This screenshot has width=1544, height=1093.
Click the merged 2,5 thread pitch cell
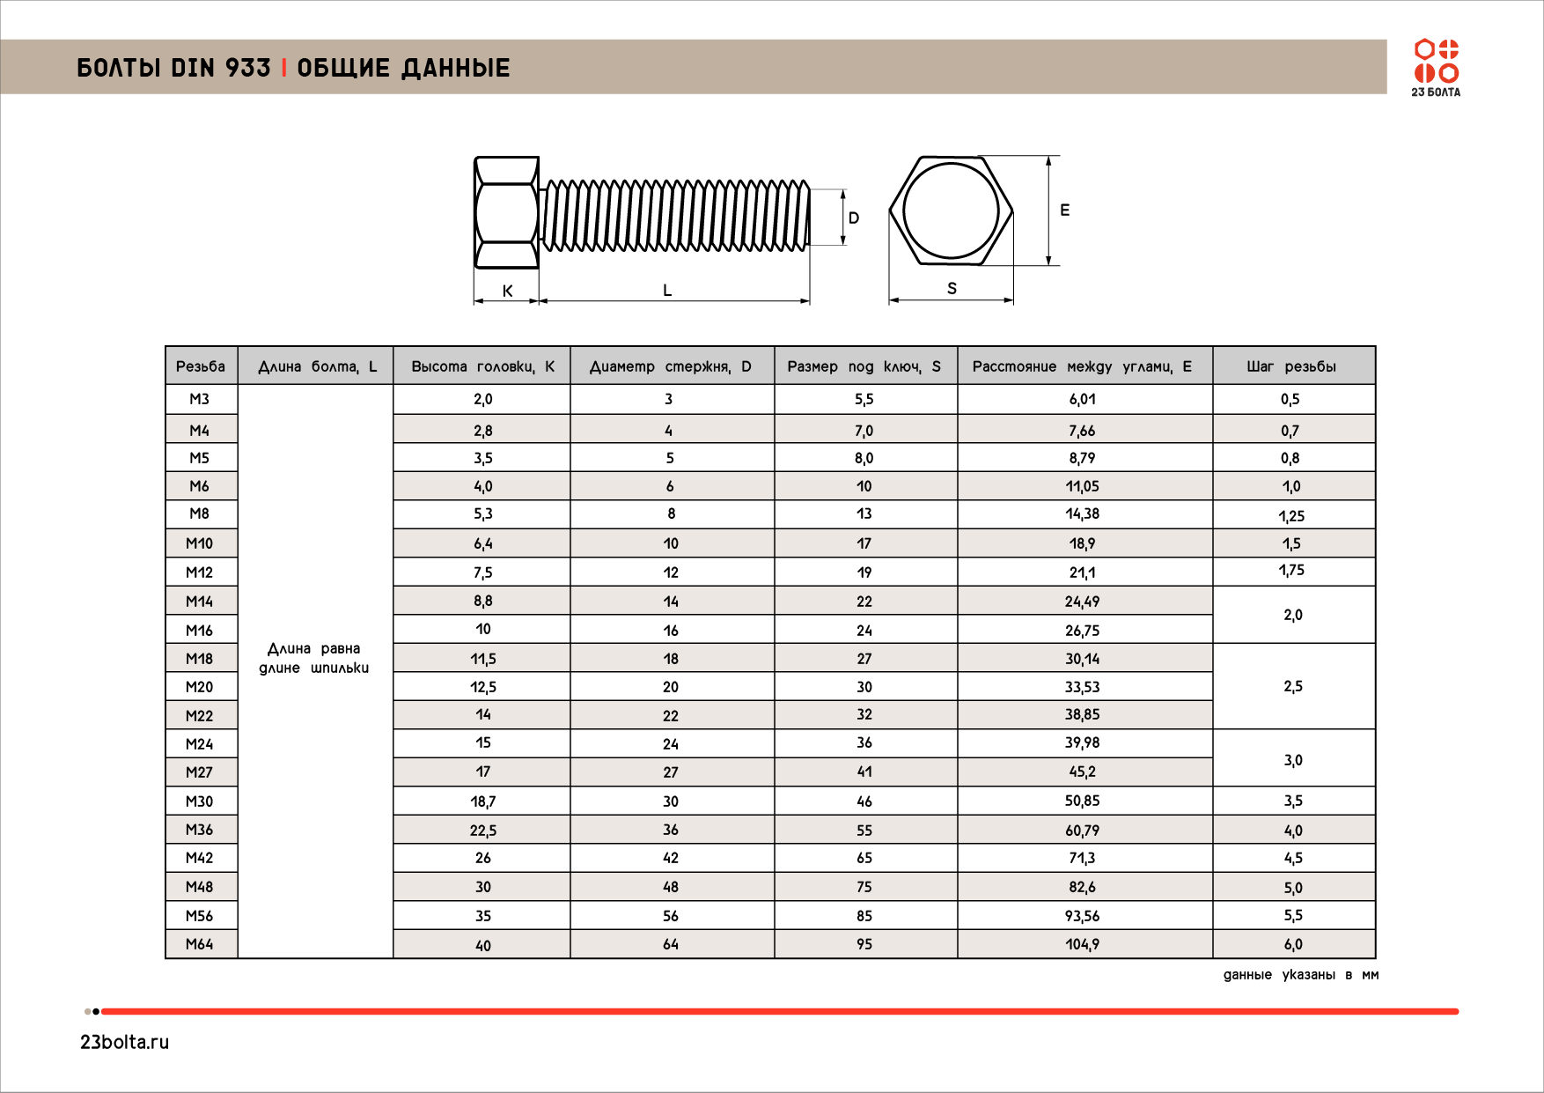click(x=1292, y=686)
